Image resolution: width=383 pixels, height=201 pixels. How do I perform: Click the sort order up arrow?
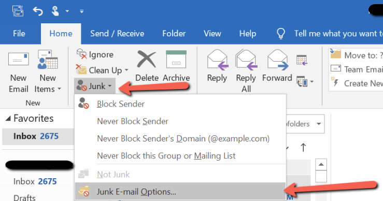[303, 147]
